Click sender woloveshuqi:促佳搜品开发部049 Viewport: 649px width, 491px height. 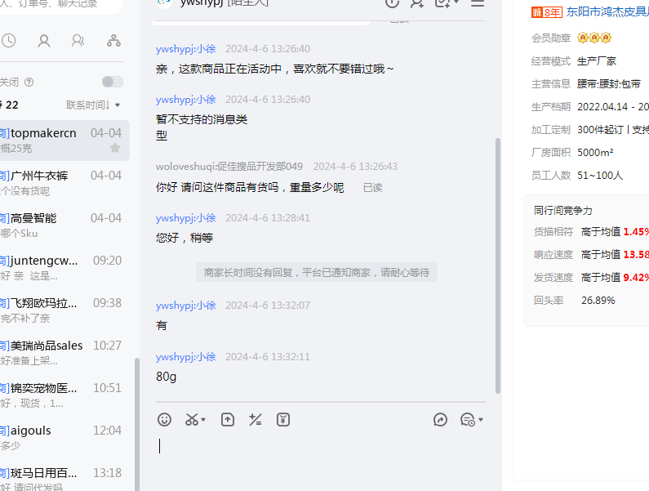pyautogui.click(x=229, y=167)
